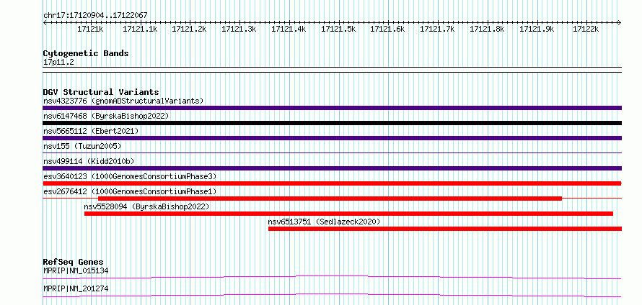The image size is (642, 305).
Task: Click the purple bar under nsv5665112
Action: [x=332, y=138]
